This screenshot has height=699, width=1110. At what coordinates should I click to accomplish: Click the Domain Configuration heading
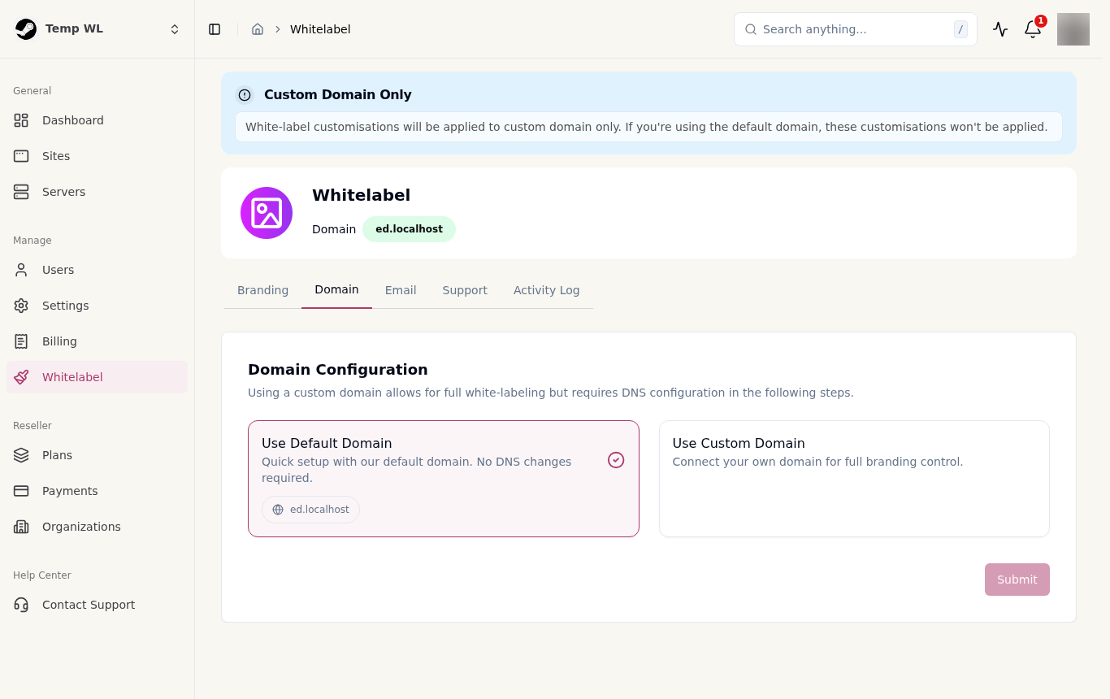(338, 370)
